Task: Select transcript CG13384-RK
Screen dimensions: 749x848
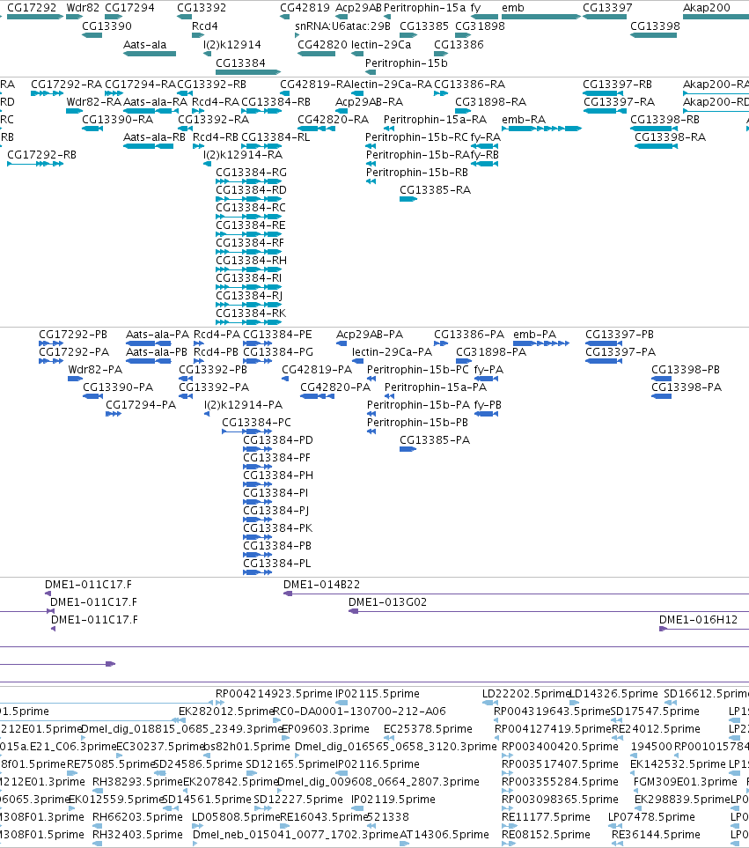Action: (248, 322)
